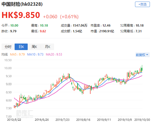Click the 9.00 price axis label
This screenshot has width=152, height=122.
tap(9, 84)
